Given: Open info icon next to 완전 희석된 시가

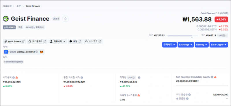Looking at the screenshot, I should coord(82,77).
